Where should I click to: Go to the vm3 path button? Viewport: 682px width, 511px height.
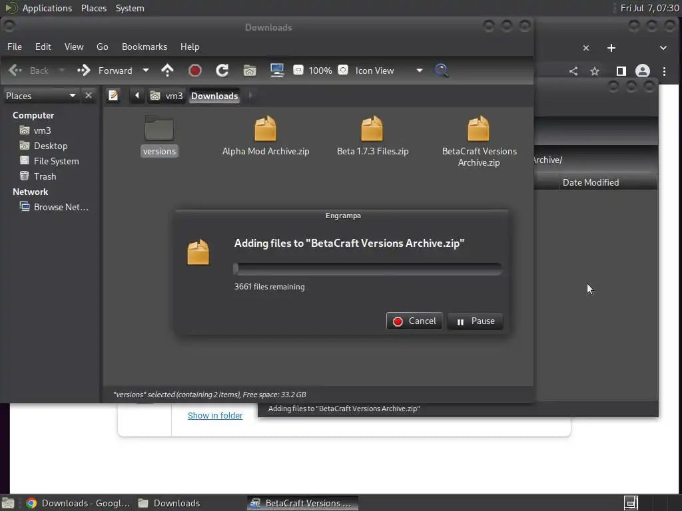click(x=166, y=96)
